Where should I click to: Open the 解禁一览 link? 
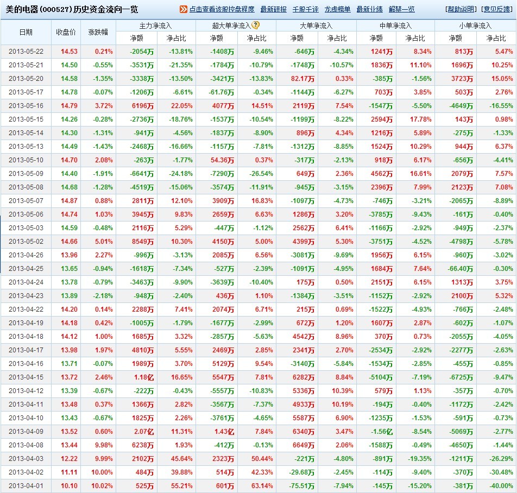click(402, 9)
